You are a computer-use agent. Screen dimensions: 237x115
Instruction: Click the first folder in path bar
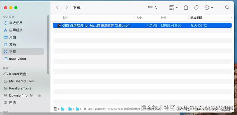pyautogui.click(x=63, y=109)
